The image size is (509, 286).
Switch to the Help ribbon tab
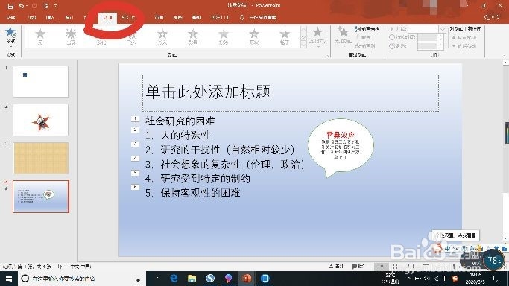pos(197,18)
